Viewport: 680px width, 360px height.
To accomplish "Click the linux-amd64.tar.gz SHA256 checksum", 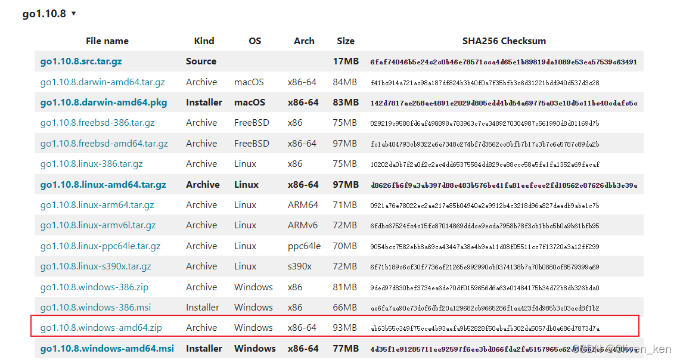I will coord(504,185).
